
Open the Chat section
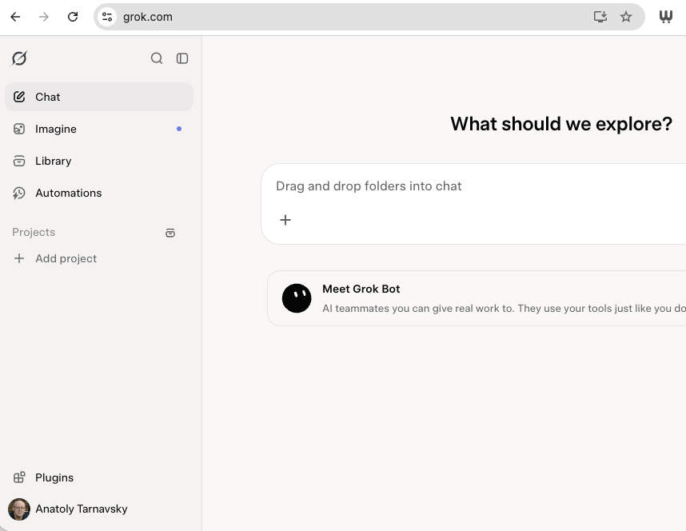pos(99,97)
